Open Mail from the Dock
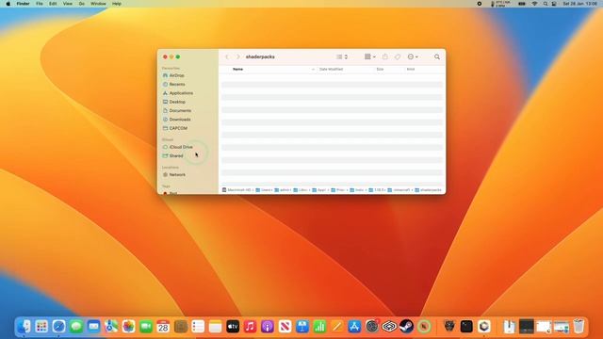The image size is (603, 339). (x=94, y=327)
